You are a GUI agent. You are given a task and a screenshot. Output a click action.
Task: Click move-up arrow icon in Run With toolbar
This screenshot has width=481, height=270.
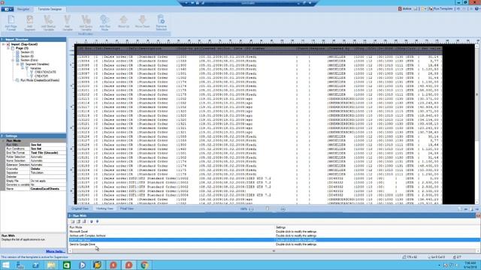(92, 221)
